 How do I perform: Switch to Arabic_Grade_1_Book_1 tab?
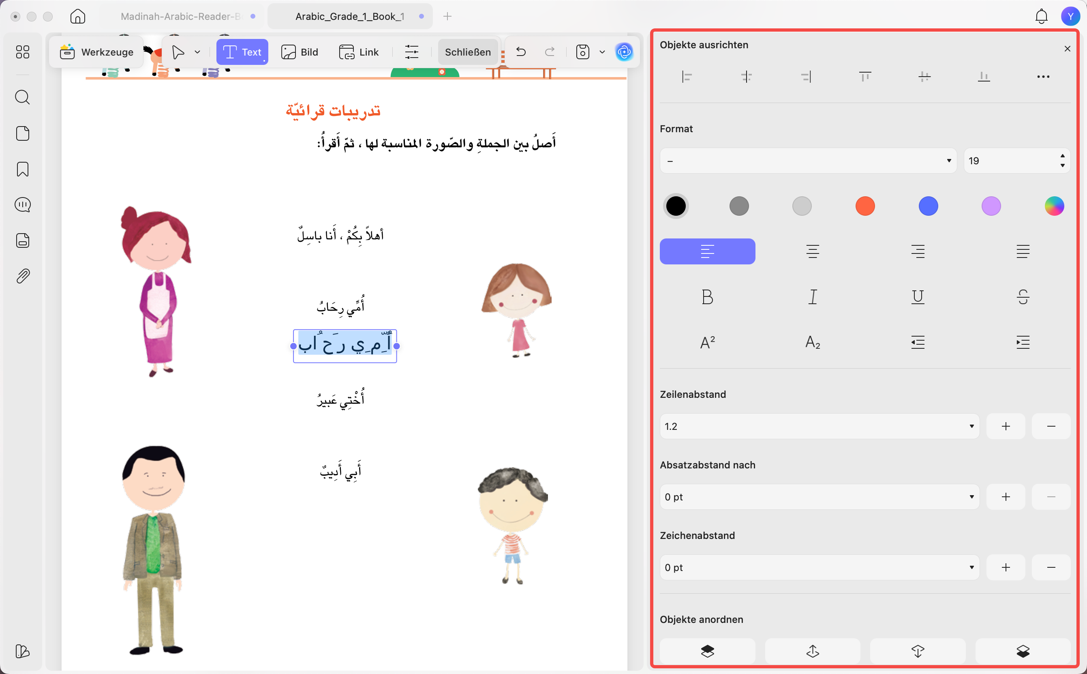(350, 17)
